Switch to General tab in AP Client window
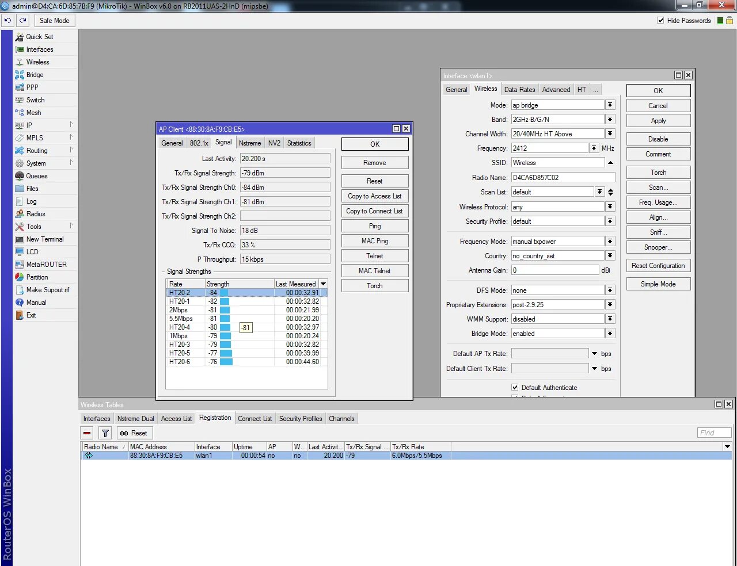Viewport: 737px width, 566px height. click(172, 143)
